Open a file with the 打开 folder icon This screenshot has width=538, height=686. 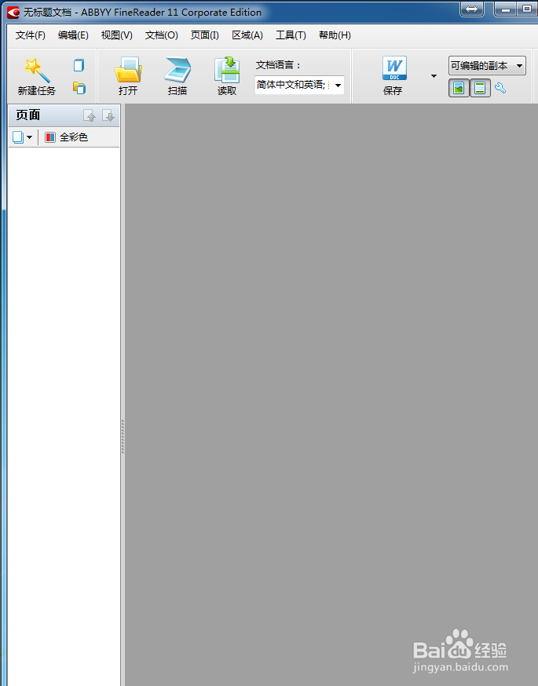(x=128, y=70)
